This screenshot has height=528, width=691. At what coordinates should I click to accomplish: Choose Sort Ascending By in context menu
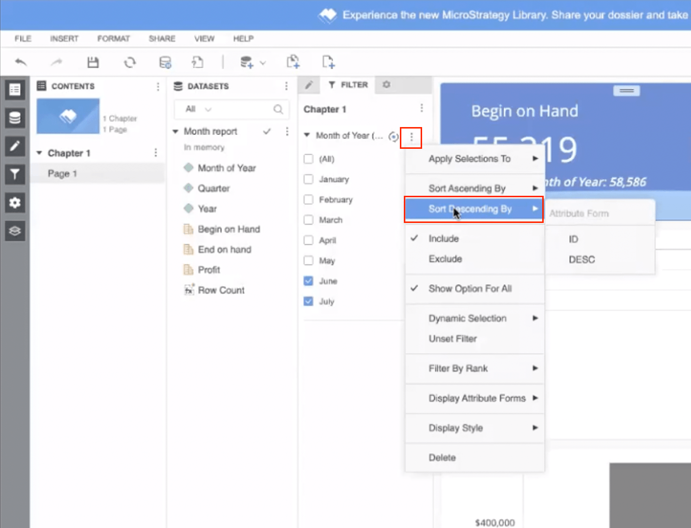[x=475, y=188]
